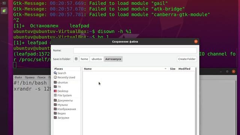Image resolution: width=240 pixels, height=135 pixels.
Task: Open Поиск menu in Leafpad window
Action: (x=42, y=78)
